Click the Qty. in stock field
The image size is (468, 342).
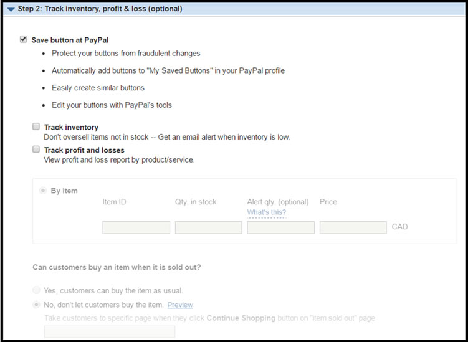pos(208,227)
